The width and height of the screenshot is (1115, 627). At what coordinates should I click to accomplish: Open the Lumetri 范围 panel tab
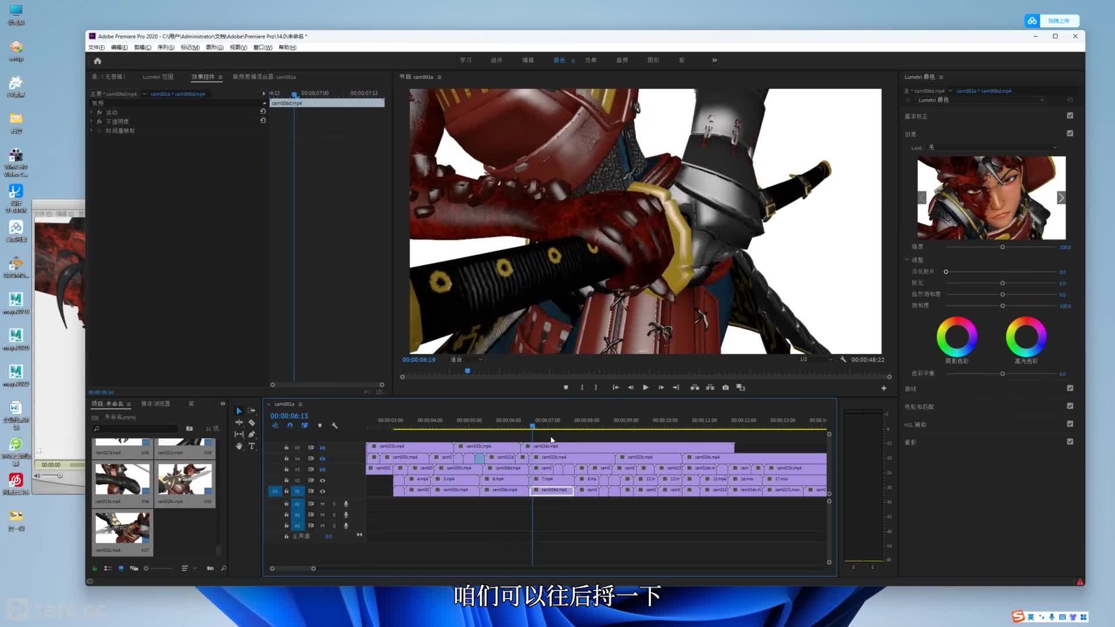(158, 77)
